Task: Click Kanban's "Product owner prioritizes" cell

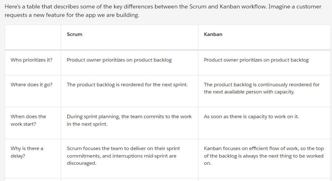Action: tap(256, 60)
